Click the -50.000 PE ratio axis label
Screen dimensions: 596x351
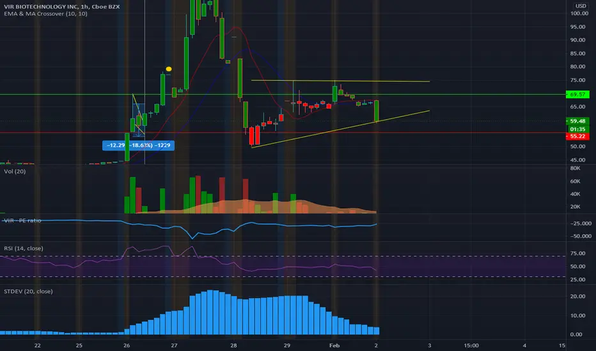tap(581, 236)
